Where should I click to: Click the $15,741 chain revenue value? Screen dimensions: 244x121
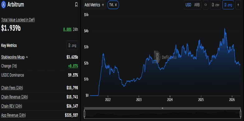[x=72, y=97]
